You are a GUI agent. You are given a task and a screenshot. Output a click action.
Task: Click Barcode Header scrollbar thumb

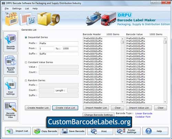pyautogui.click(x=122, y=42)
